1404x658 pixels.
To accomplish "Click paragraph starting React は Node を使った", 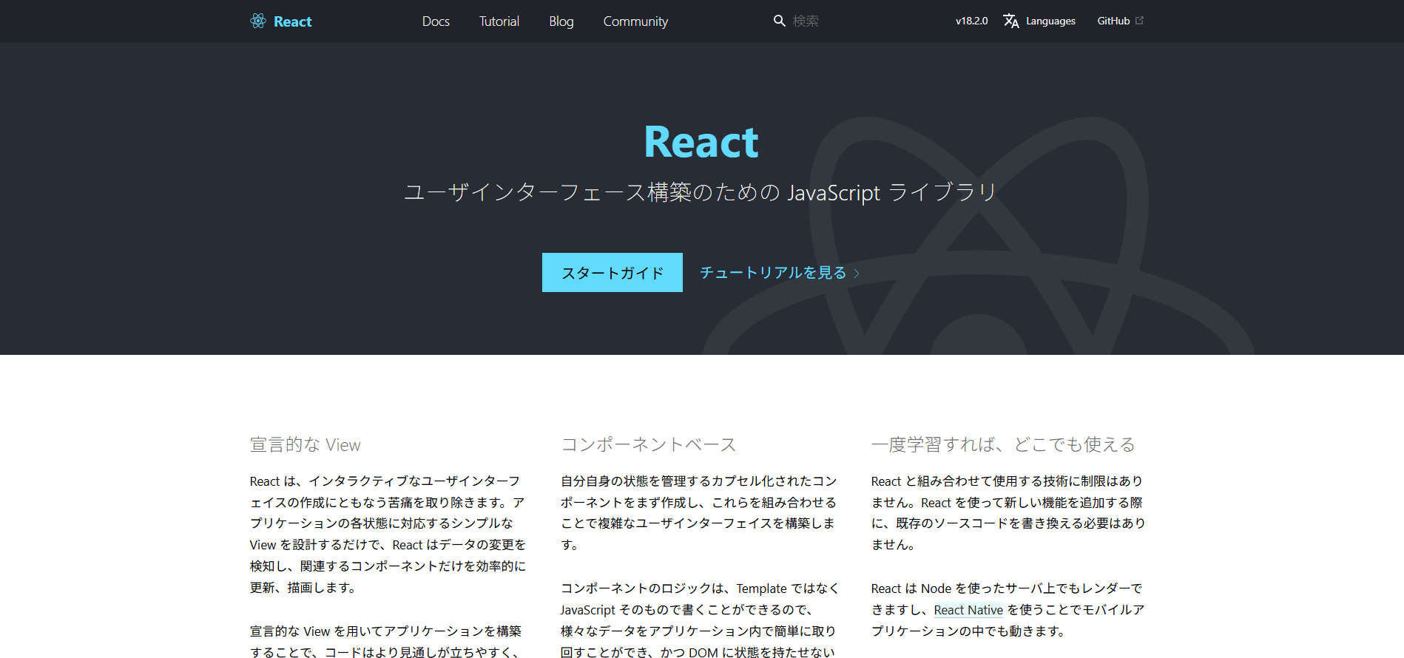I will tap(1008, 610).
